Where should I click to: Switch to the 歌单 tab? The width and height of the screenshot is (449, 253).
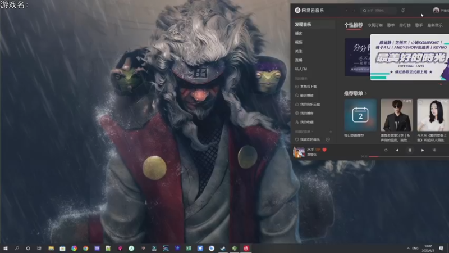(391, 25)
